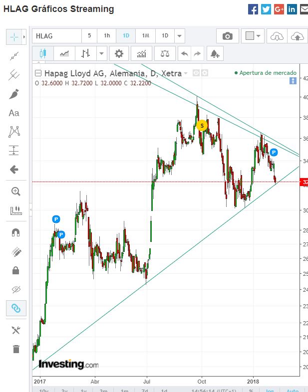Open the compare symbols scales icon

click(165, 53)
